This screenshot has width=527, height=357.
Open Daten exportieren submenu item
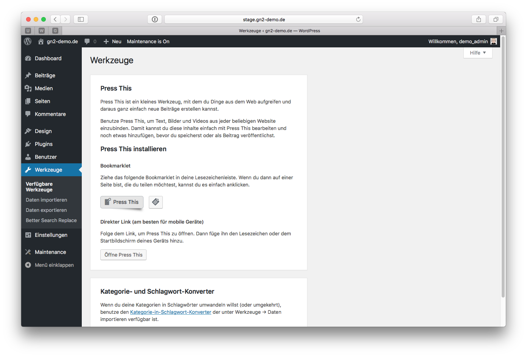tap(46, 210)
